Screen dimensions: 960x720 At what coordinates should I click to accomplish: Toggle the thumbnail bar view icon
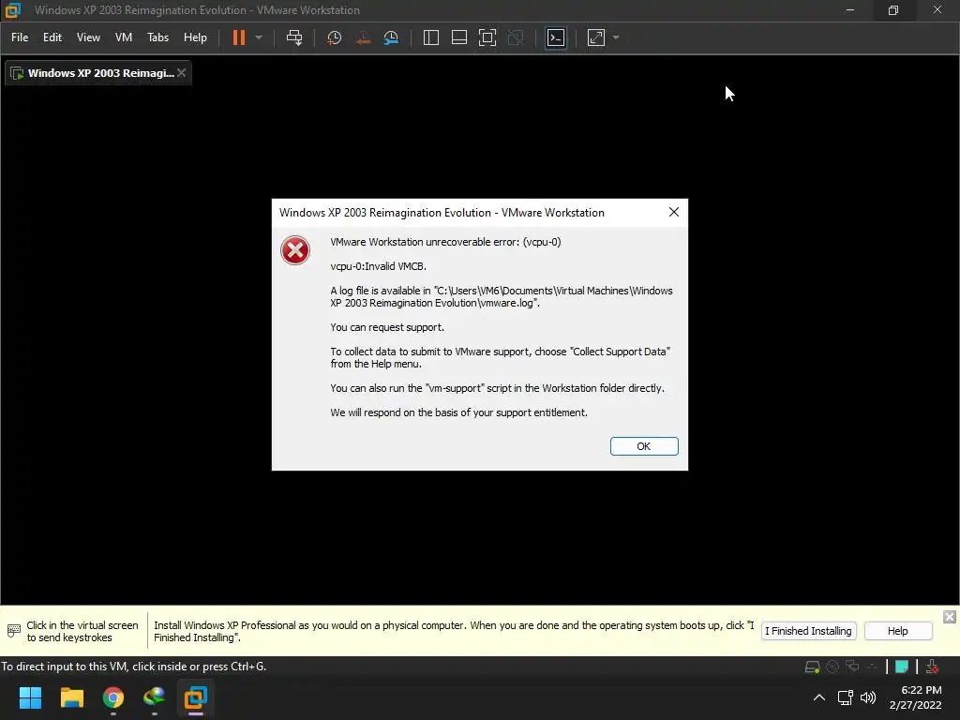pos(459,37)
